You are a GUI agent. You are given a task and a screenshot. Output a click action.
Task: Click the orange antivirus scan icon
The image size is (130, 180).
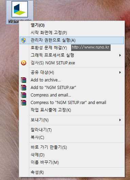click(x=23, y=63)
